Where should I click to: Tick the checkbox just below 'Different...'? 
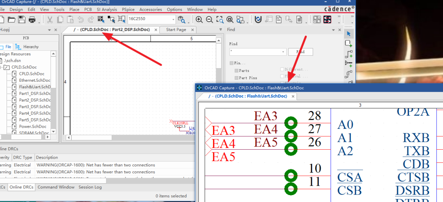point(282,76)
